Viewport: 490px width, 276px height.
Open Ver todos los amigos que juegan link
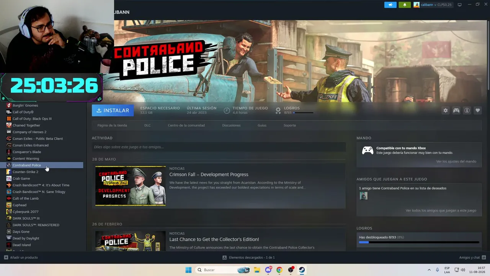[x=441, y=210]
